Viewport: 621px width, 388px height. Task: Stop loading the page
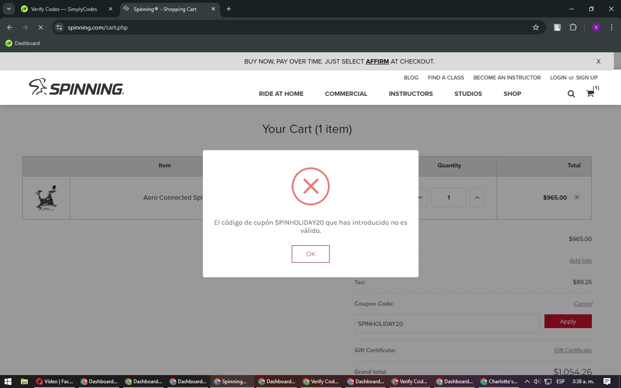click(x=41, y=27)
